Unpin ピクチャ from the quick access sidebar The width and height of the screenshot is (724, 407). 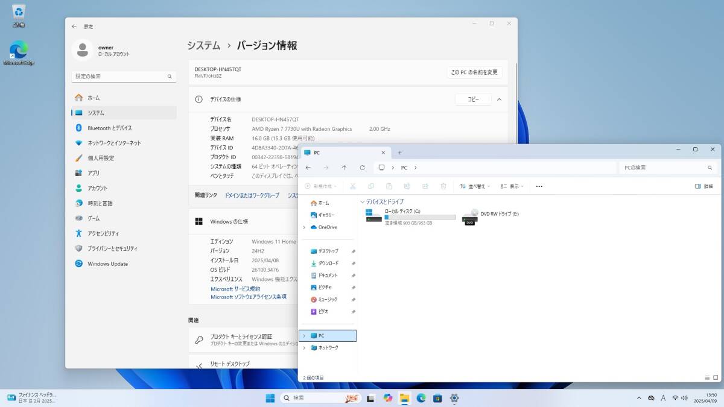point(354,287)
